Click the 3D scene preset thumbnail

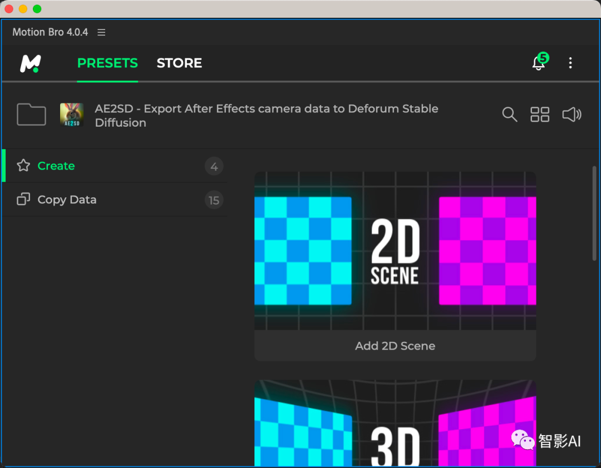[395, 423]
